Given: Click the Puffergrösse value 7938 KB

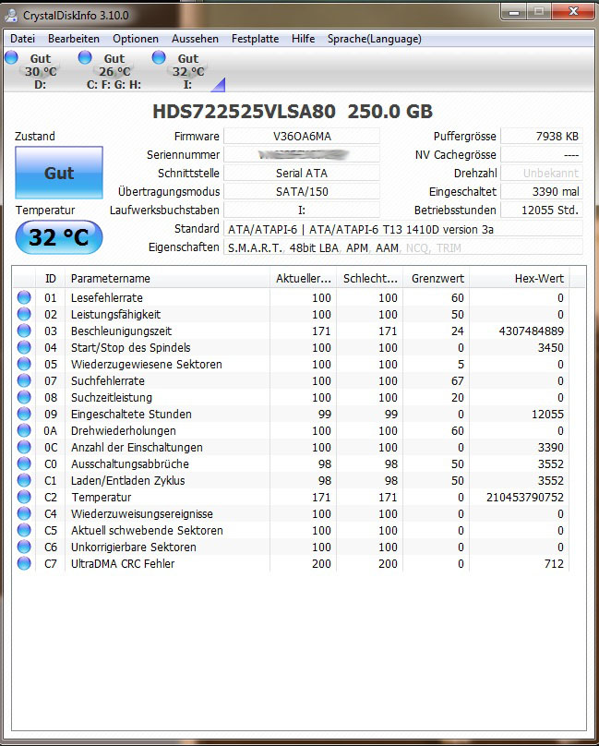Looking at the screenshot, I should pyautogui.click(x=542, y=136).
